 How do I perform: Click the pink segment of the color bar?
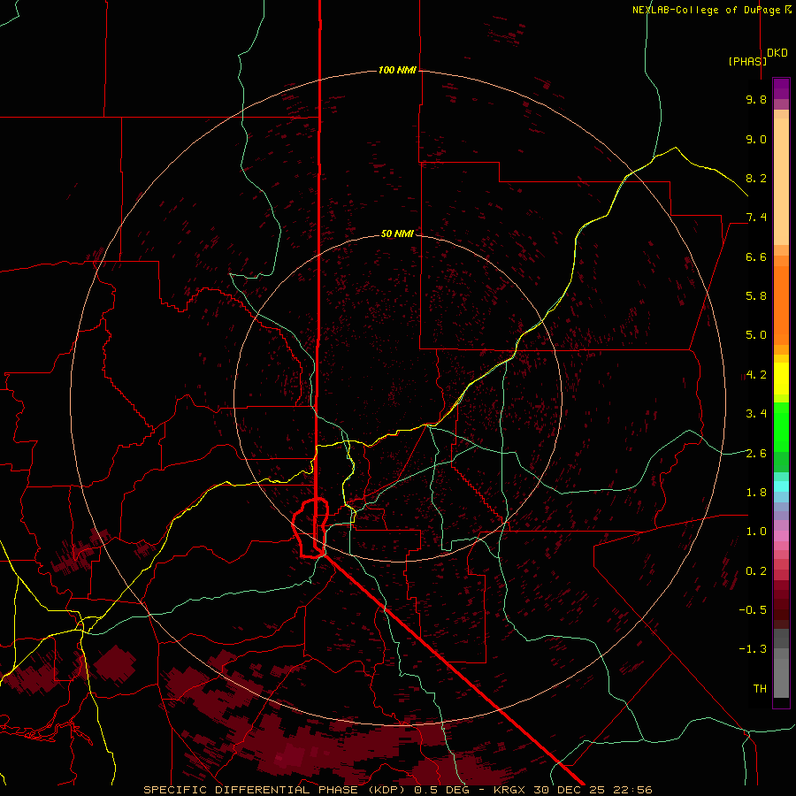pyautogui.click(x=781, y=536)
